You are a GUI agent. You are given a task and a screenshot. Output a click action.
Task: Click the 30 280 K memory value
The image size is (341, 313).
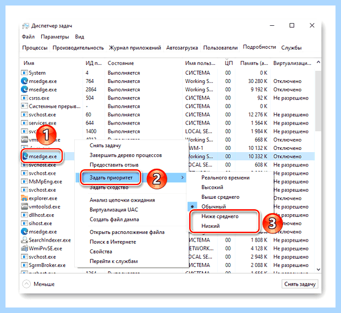coord(257,81)
